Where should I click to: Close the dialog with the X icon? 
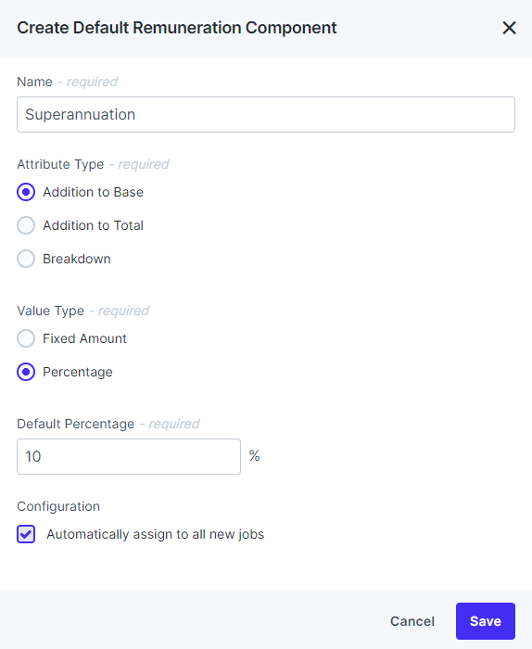click(x=509, y=28)
